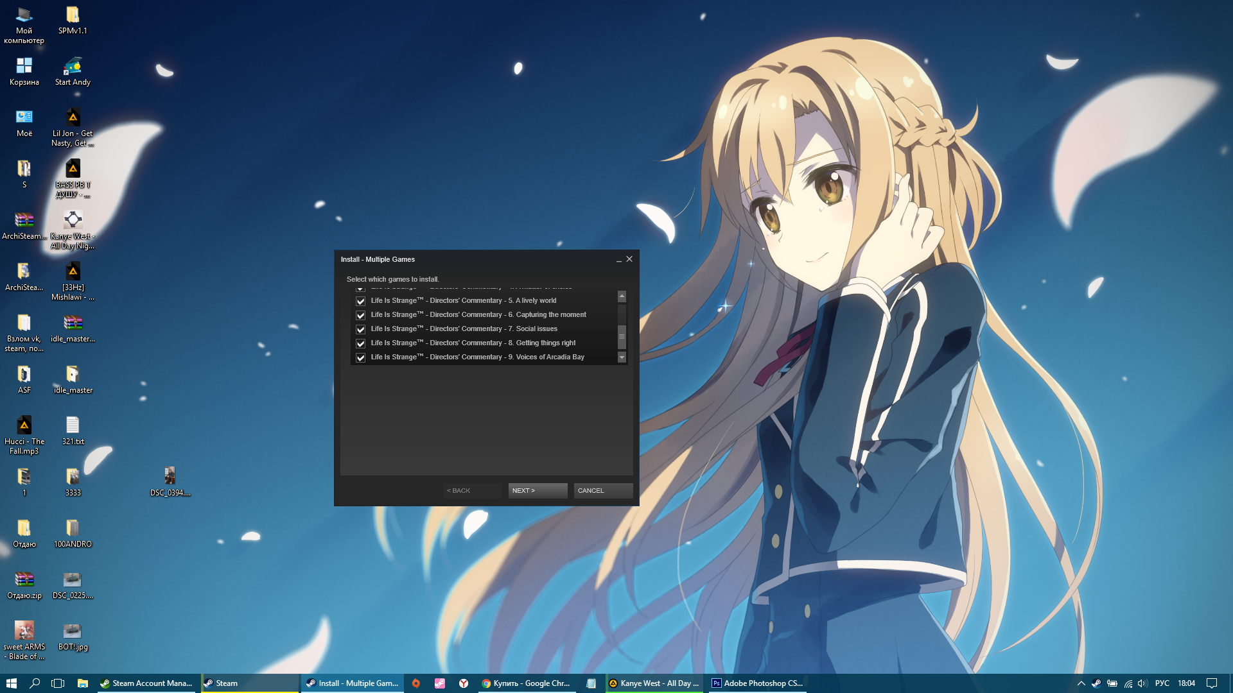1233x693 pixels.
Task: Uncheck '6. Capturing the moment' commentary
Action: point(360,315)
